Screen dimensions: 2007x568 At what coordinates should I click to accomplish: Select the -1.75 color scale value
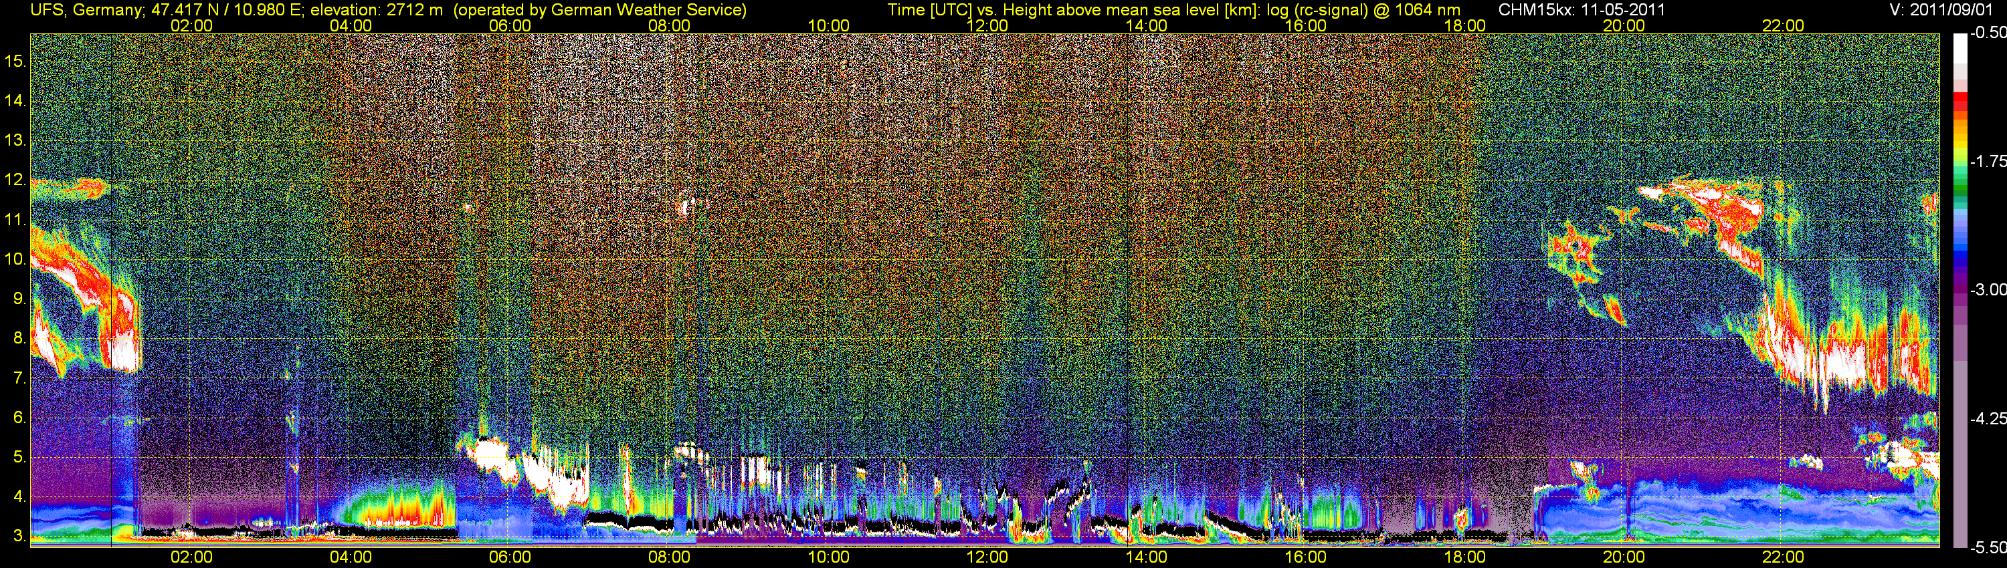[1988, 161]
